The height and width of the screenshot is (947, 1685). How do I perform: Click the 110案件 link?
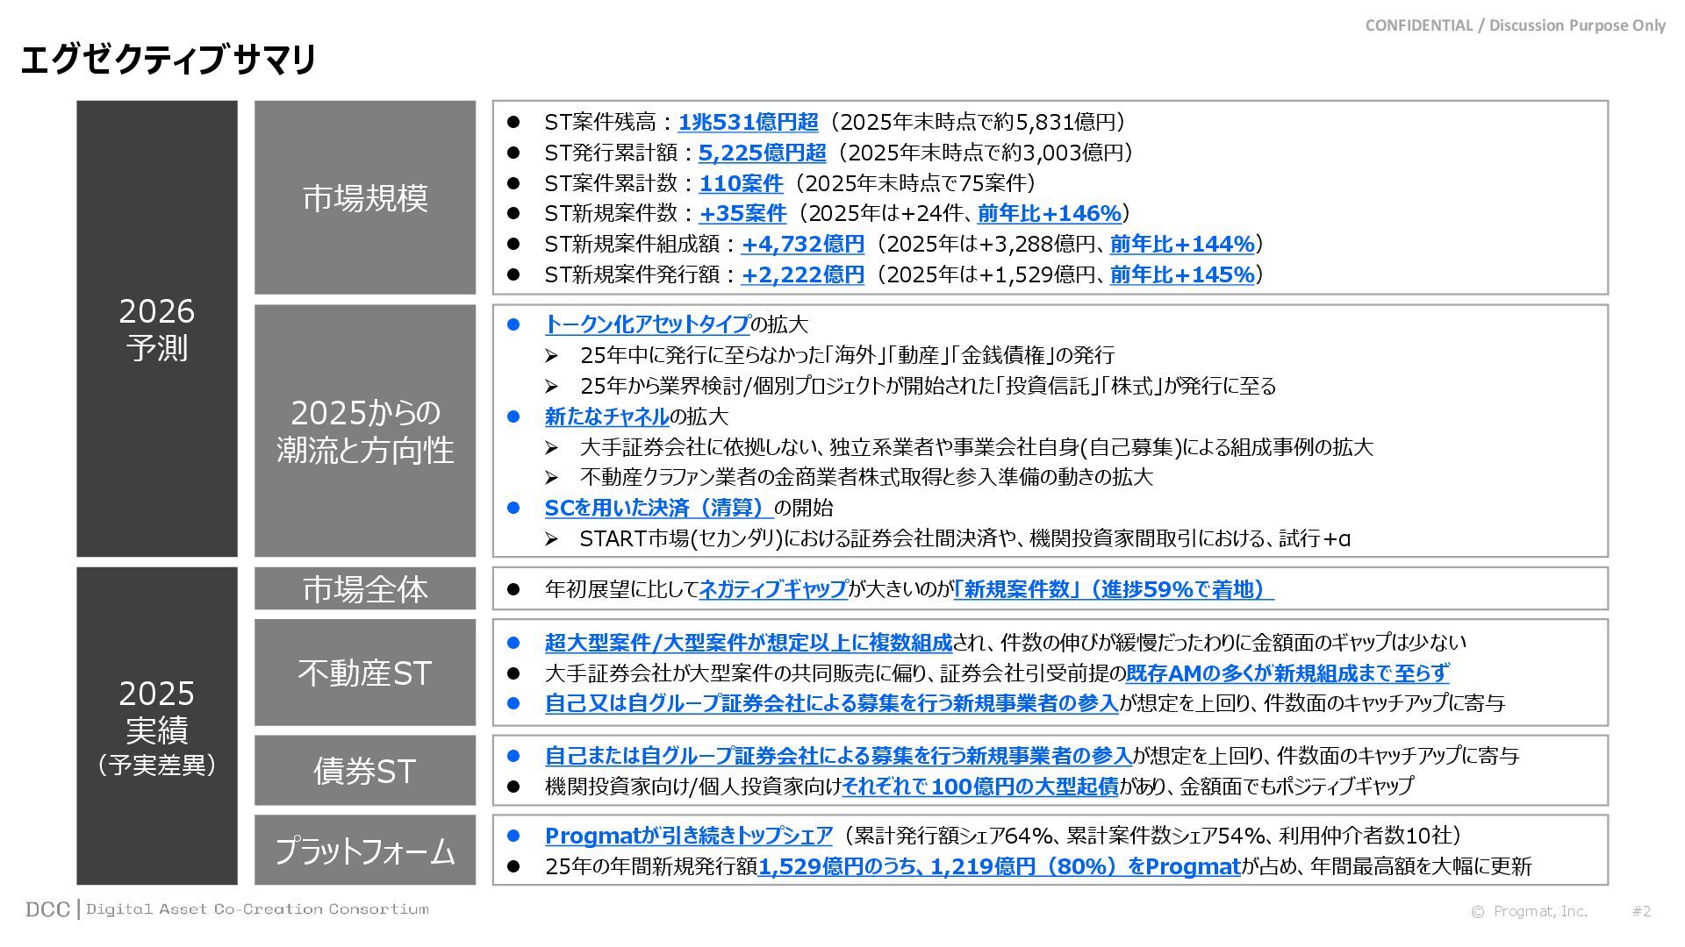tap(741, 183)
